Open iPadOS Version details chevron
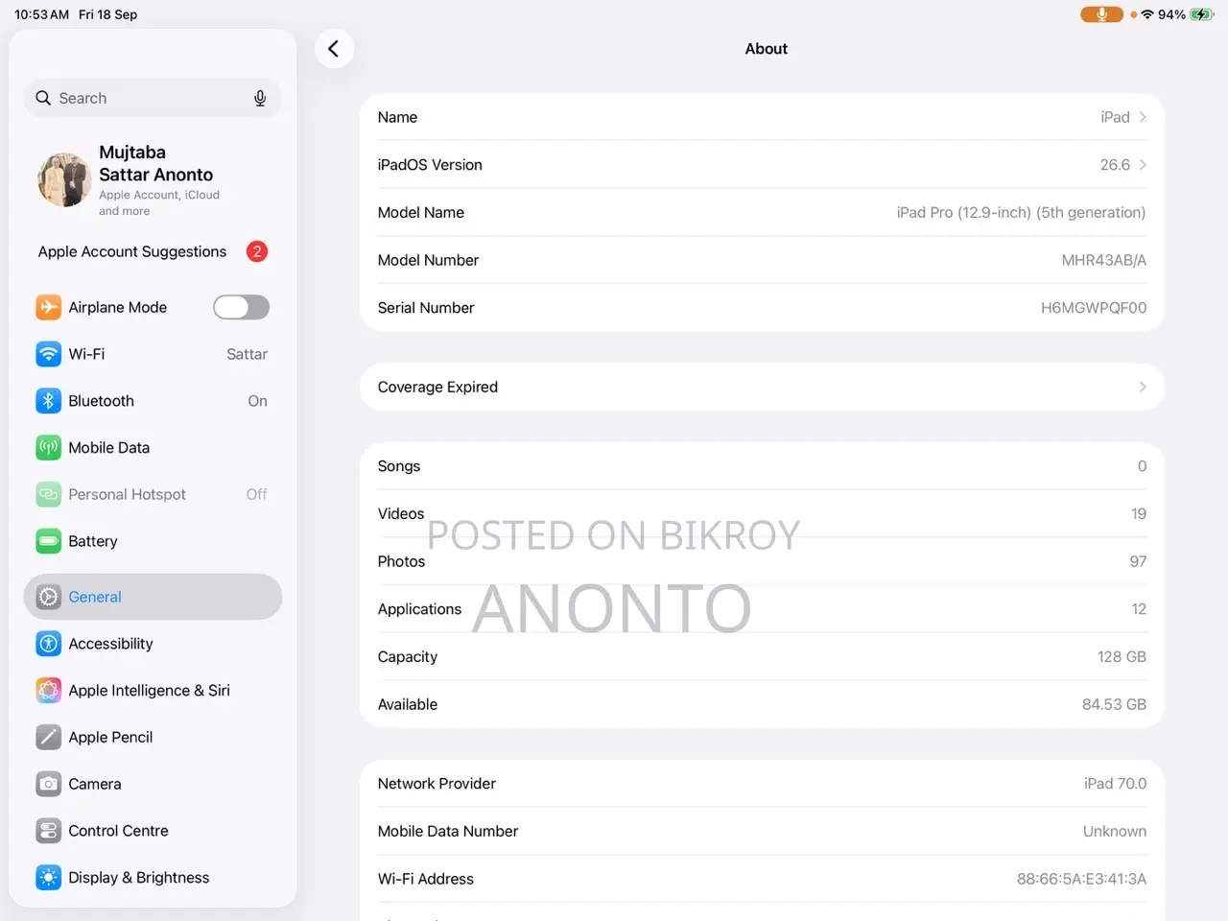This screenshot has height=921, width=1228. point(1143,165)
